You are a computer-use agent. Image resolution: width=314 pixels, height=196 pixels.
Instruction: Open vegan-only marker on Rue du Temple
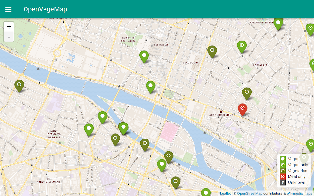point(242,46)
